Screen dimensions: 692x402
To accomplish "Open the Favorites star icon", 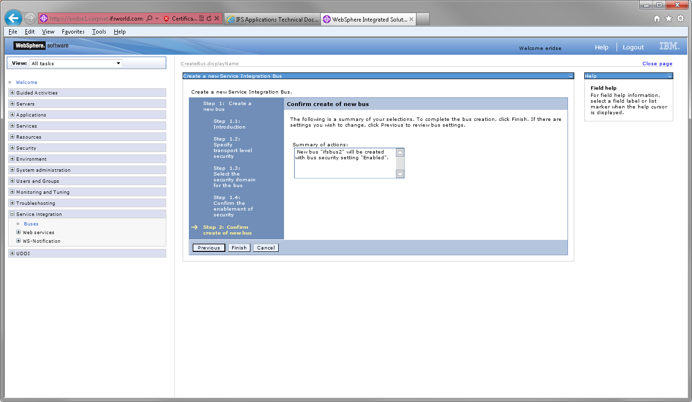I will tap(668, 19).
